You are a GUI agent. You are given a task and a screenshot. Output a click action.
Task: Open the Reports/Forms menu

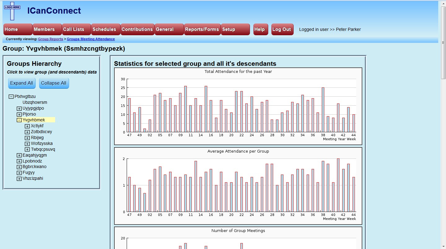click(202, 29)
